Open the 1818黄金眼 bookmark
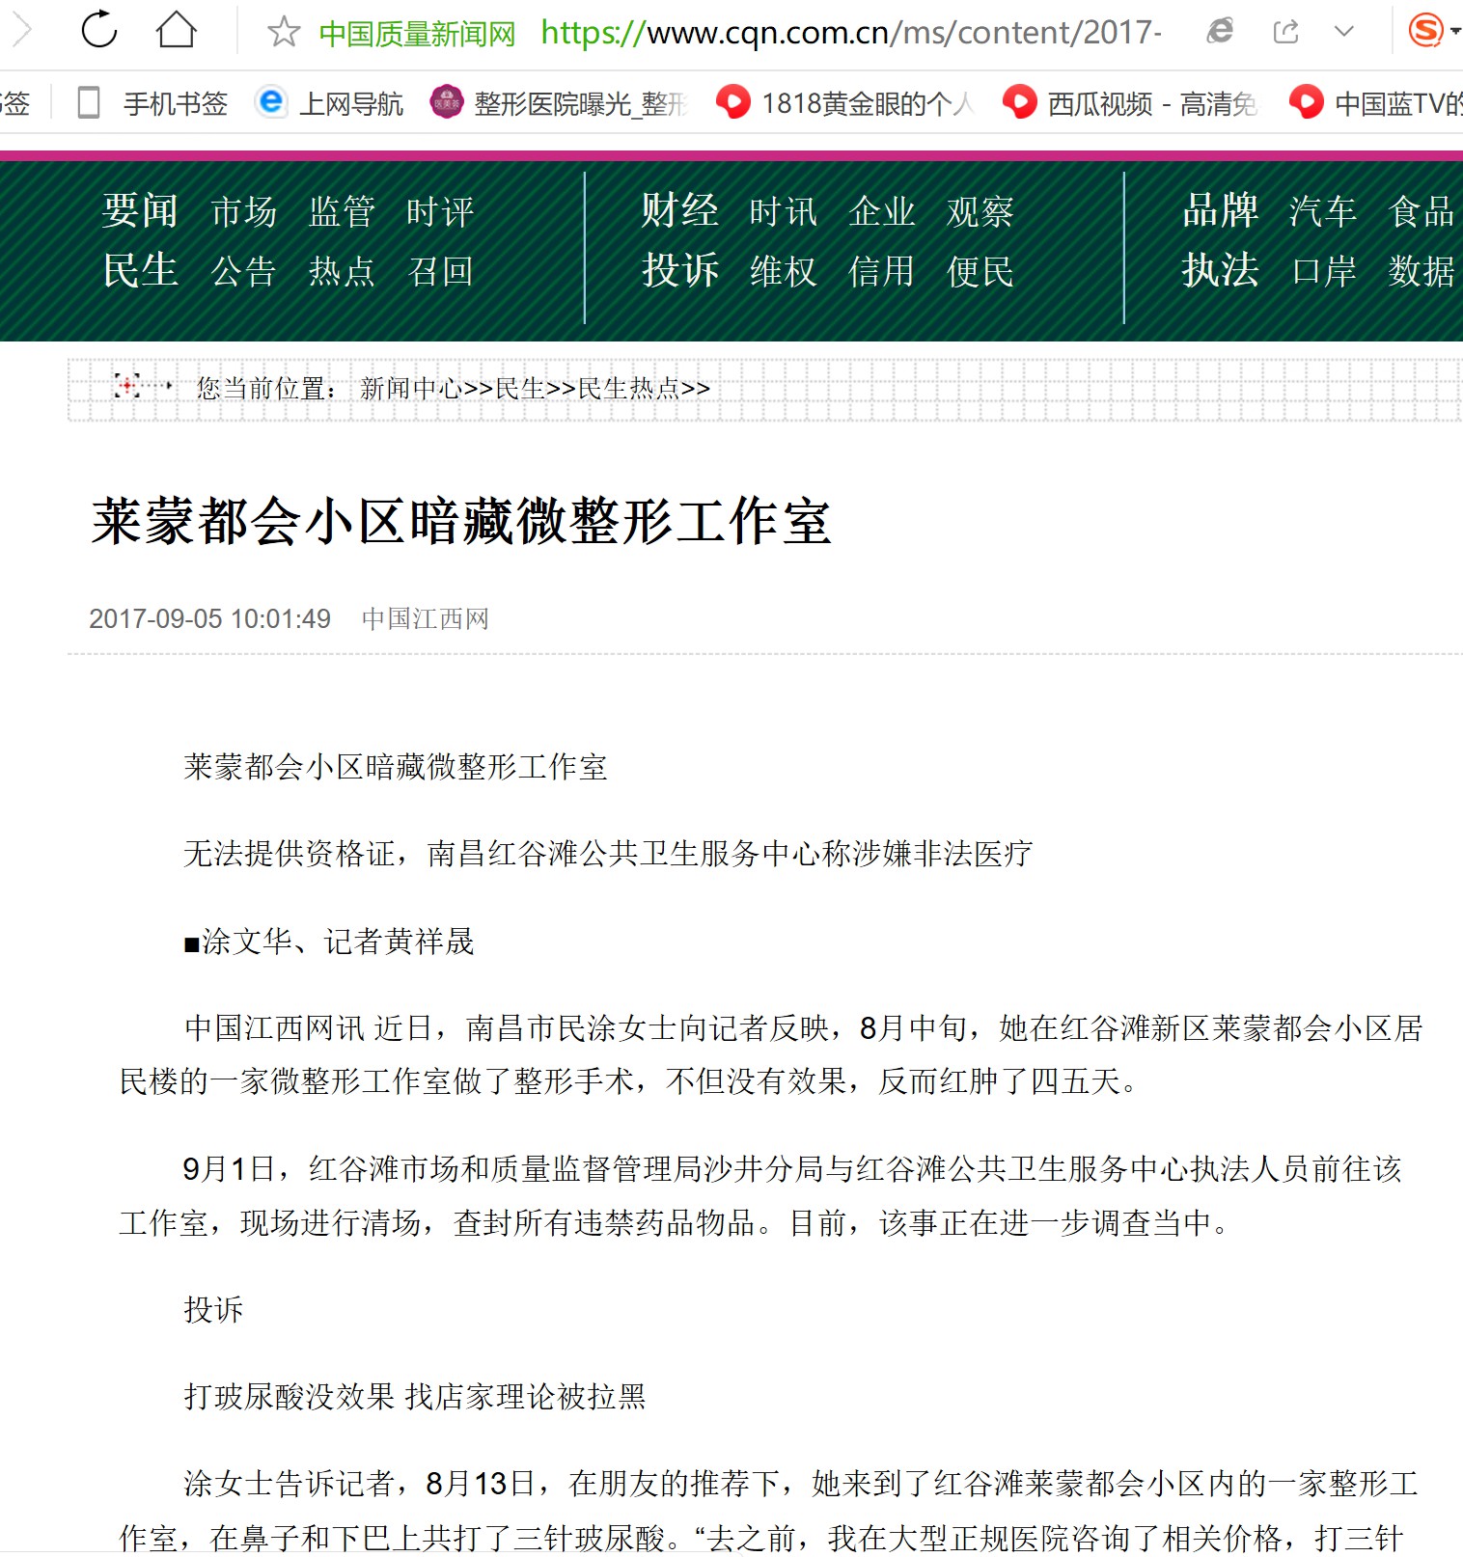1463x1557 pixels. click(845, 102)
